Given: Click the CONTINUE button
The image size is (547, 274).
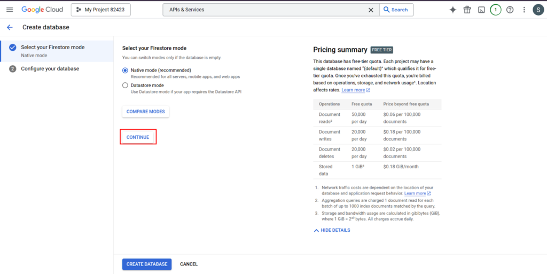Looking at the screenshot, I should [x=138, y=137].
